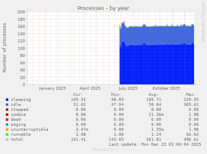Click runnable minimum value 1.00
The width and height of the screenshot is (207, 154).
[119, 134]
